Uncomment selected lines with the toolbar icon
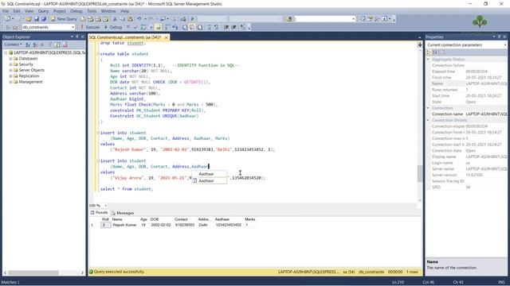 (x=216, y=27)
